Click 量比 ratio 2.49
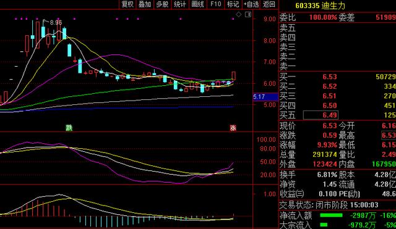The height and width of the screenshot is (229, 396). click(x=389, y=154)
